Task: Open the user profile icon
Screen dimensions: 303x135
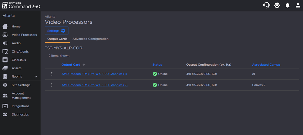Action: 298,5
